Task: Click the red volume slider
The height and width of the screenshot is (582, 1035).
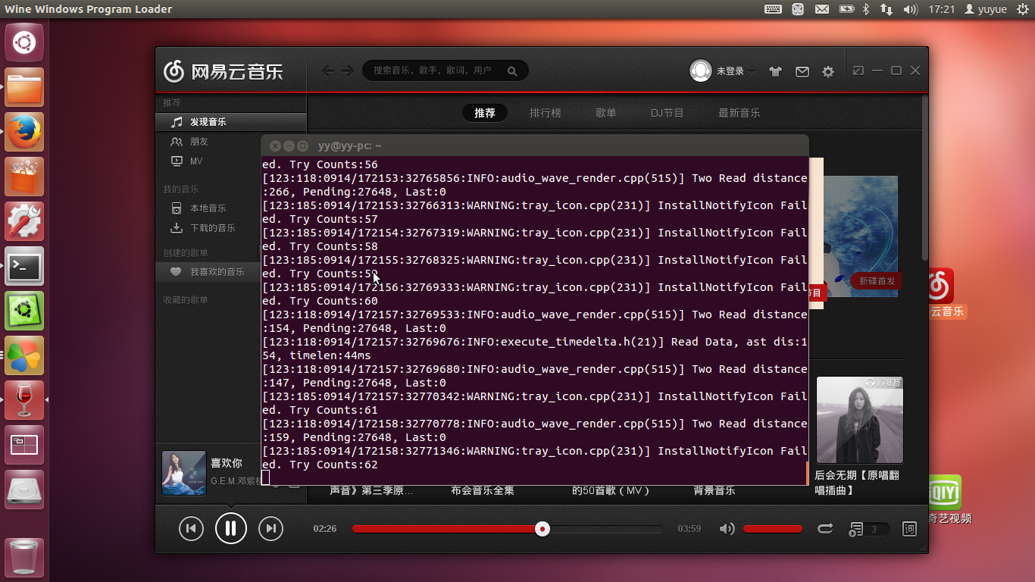Action: [773, 529]
